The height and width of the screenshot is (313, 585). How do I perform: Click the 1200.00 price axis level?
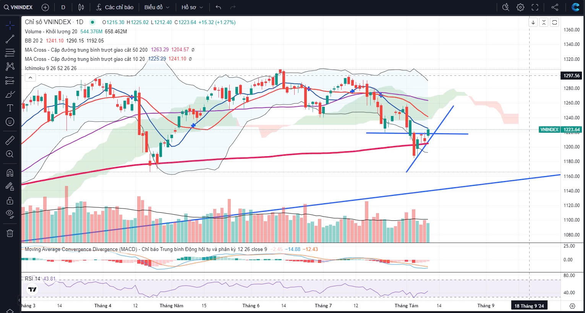[572, 147]
